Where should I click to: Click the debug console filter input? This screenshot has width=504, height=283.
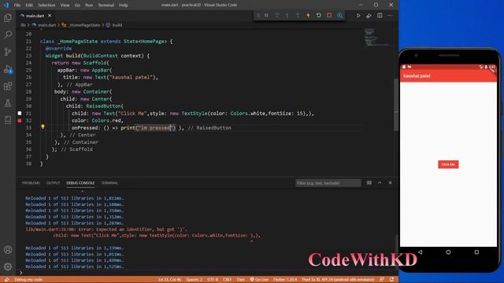328,183
